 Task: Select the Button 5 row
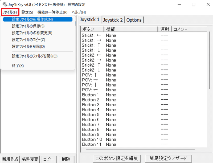click(144, 115)
